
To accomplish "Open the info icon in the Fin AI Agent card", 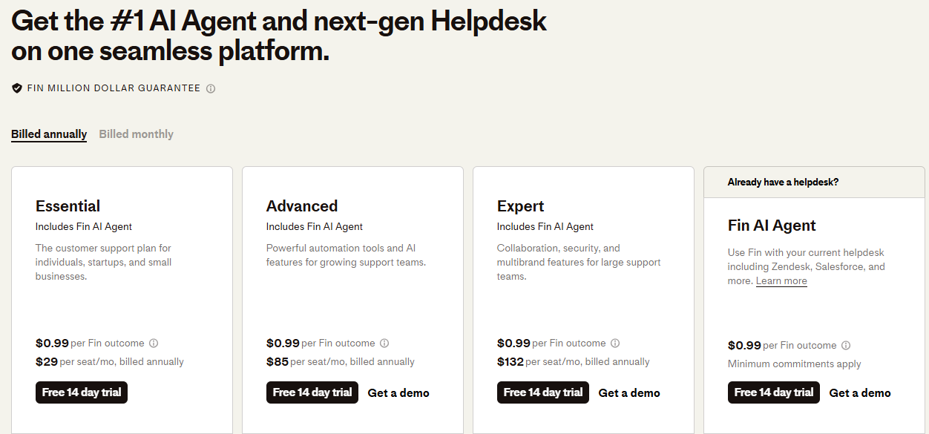I will click(x=846, y=345).
